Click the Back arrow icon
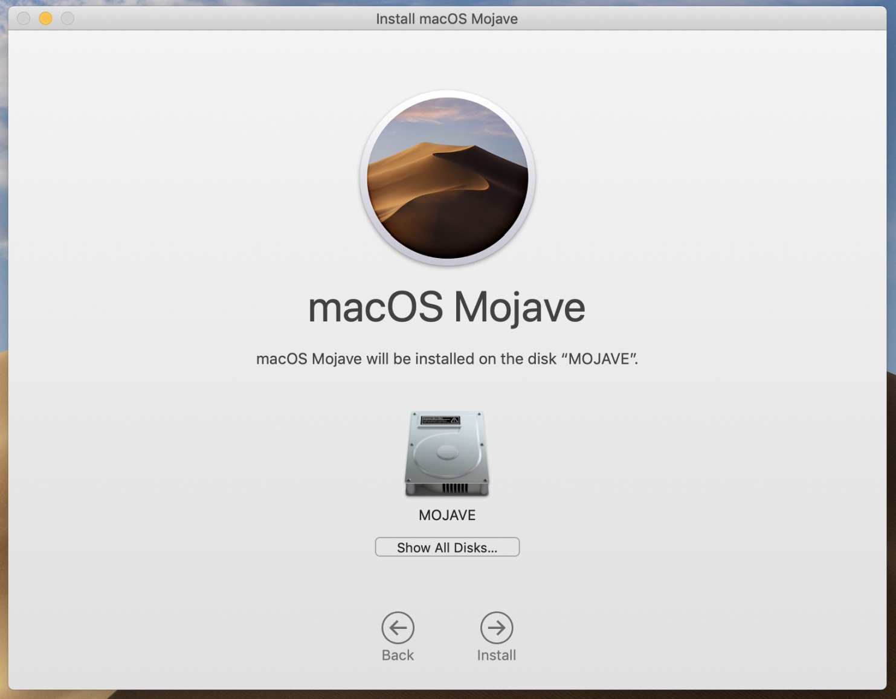 (398, 628)
